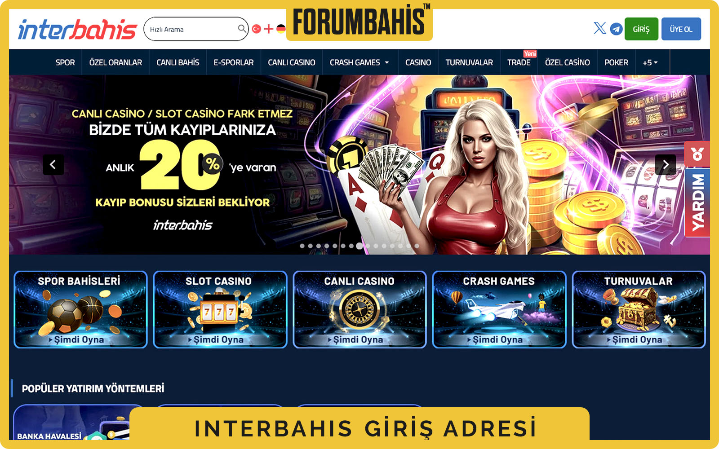Open the Slot Casino game tile

220,309
